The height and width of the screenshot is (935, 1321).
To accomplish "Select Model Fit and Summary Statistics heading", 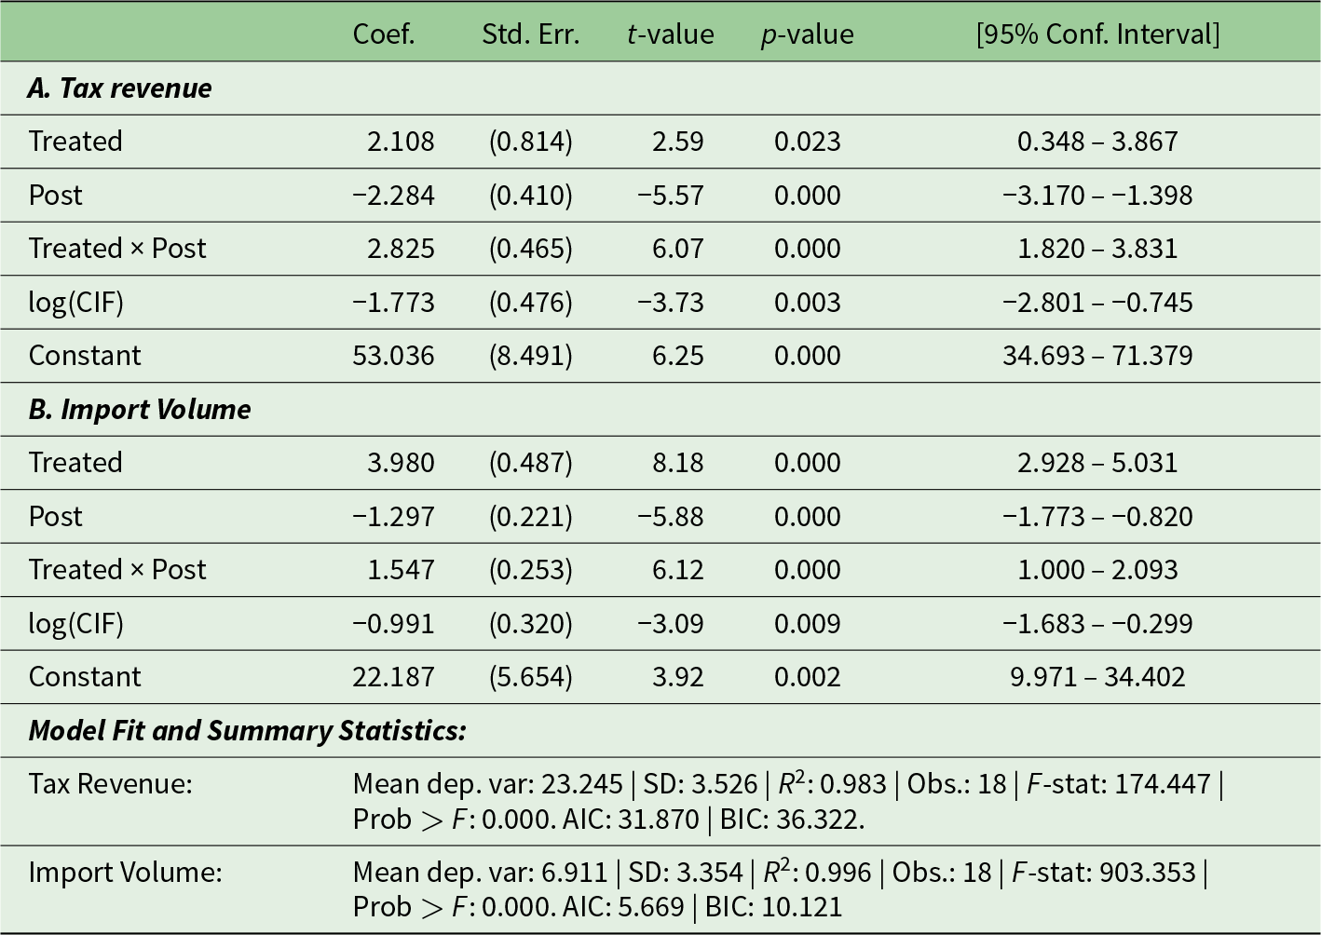I will tap(247, 731).
